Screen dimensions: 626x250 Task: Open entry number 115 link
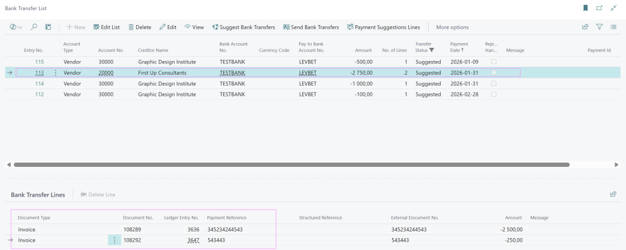coord(39,62)
